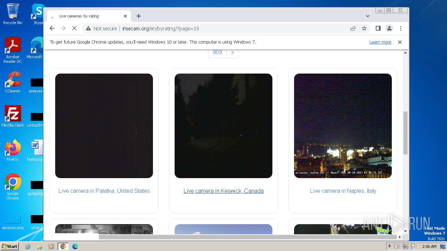This screenshot has height=251, width=447.
Task: Select the Live cameras: by rating tab
Action: [89, 16]
